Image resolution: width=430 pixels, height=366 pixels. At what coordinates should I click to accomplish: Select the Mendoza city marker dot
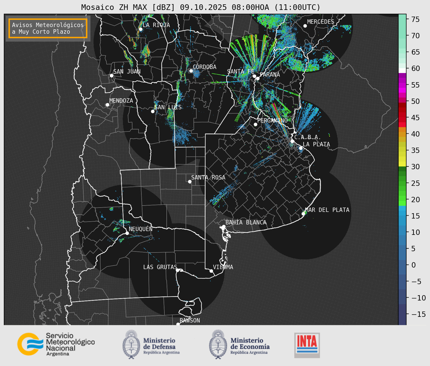tap(107, 105)
